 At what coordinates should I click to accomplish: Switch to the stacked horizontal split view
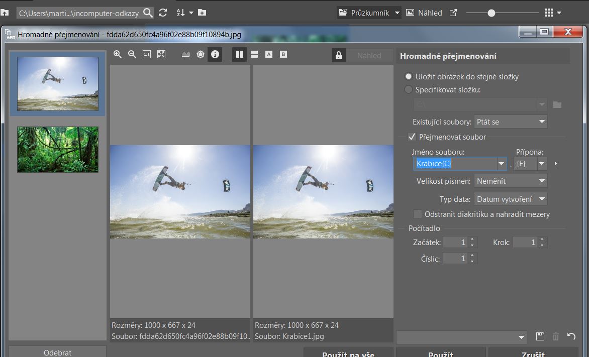pos(254,54)
